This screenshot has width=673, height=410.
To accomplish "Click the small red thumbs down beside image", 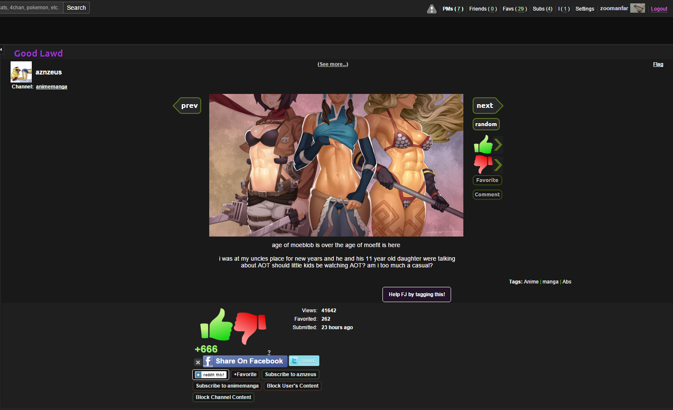I will [483, 164].
